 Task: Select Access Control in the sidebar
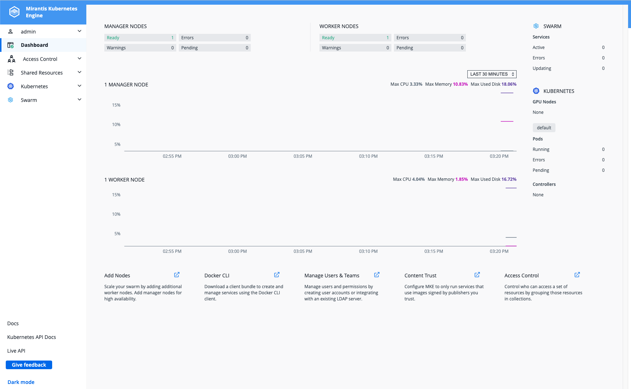43,59
